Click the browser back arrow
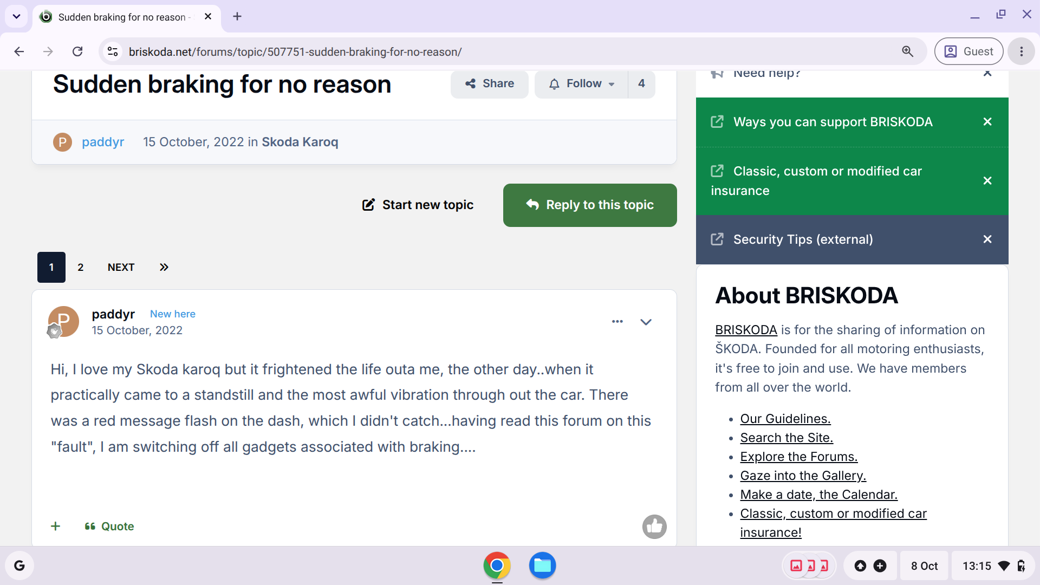Image resolution: width=1040 pixels, height=585 pixels. point(19,51)
